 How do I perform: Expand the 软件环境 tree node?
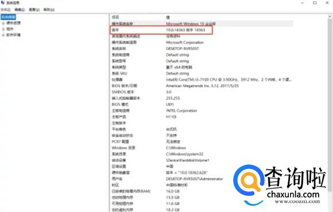3,35
